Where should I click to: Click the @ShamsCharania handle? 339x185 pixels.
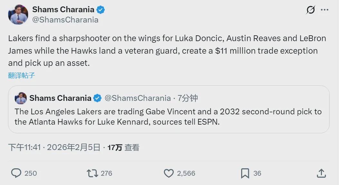point(66,19)
